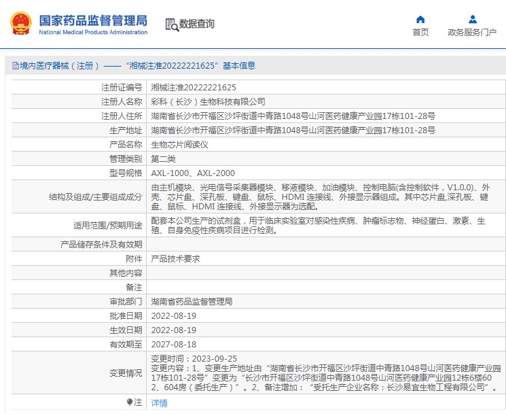Click the 备注 row label
506x414 pixels.
134,288
